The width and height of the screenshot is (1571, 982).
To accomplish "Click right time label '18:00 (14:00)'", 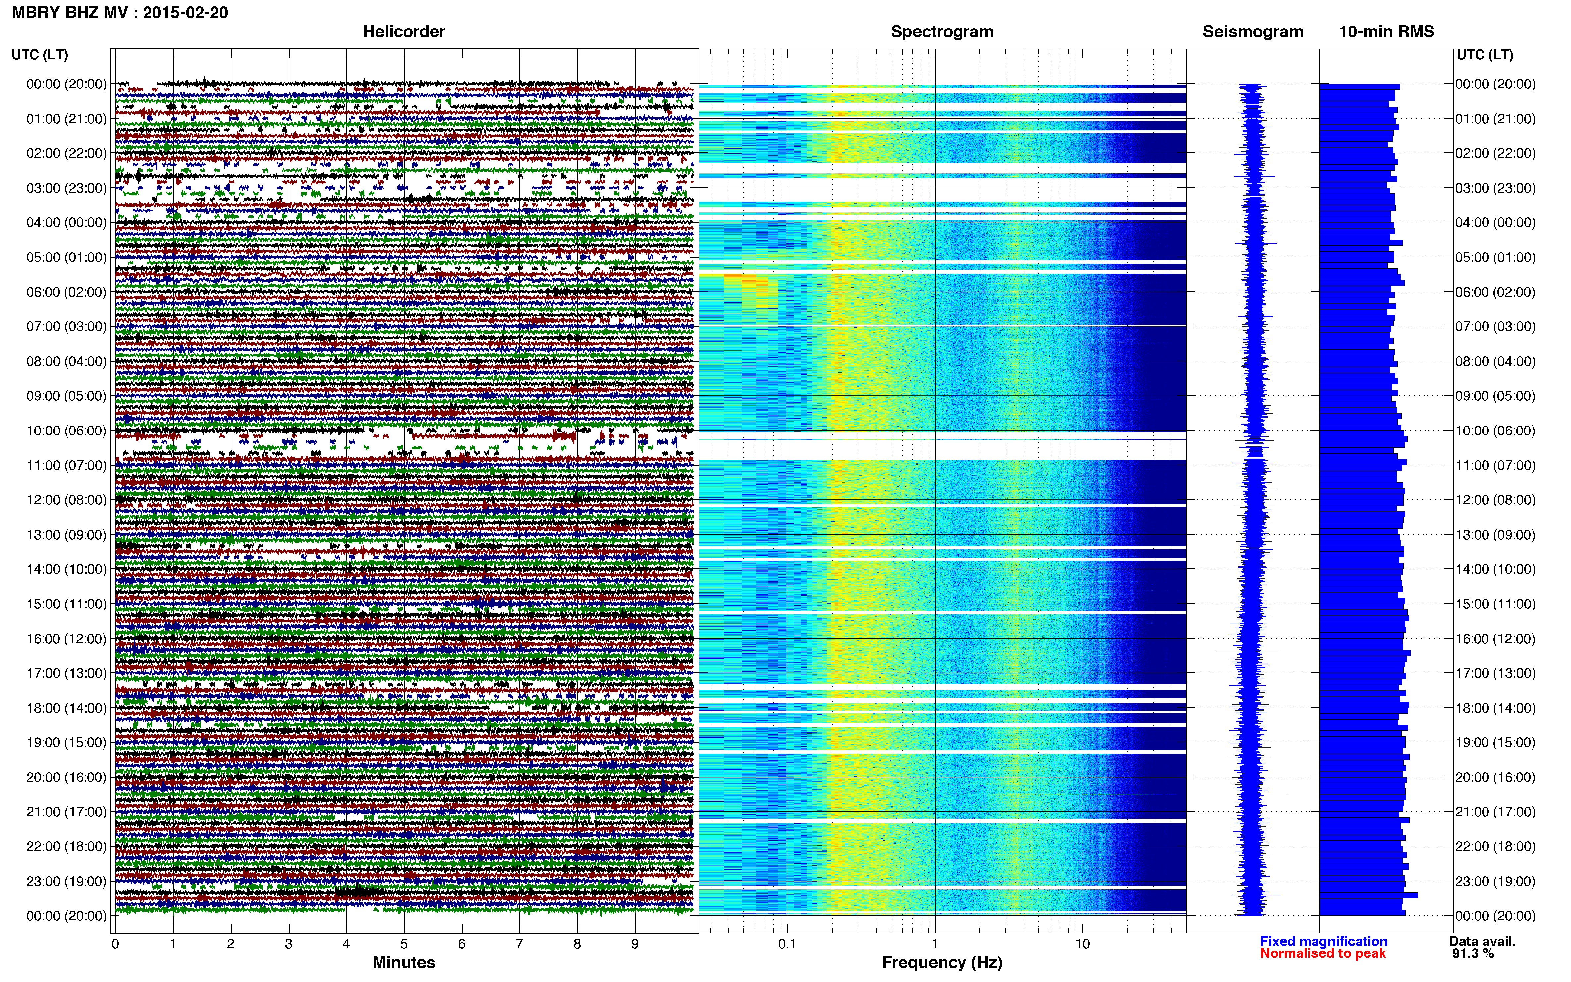I will [1496, 708].
